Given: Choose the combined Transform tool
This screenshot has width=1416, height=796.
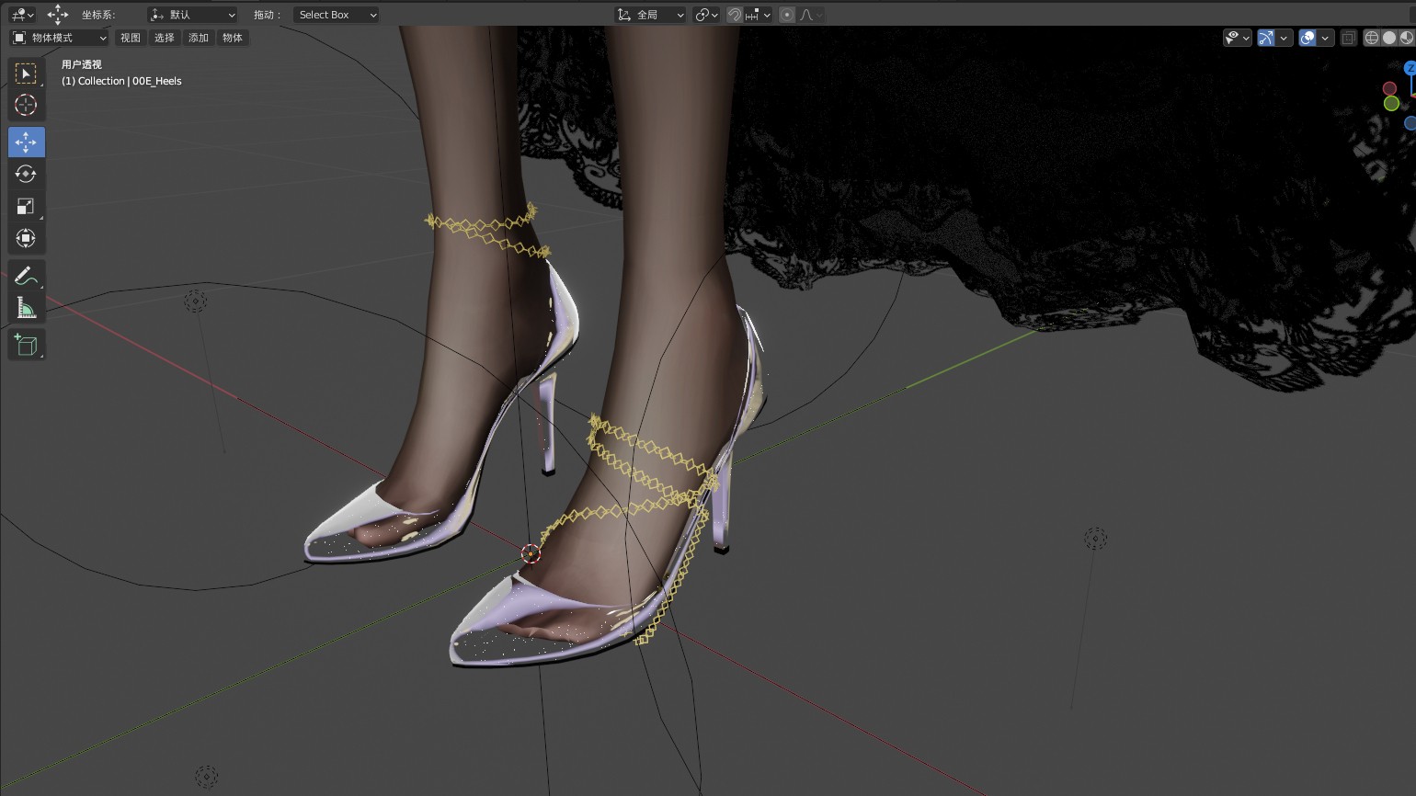Looking at the screenshot, I should (x=26, y=239).
